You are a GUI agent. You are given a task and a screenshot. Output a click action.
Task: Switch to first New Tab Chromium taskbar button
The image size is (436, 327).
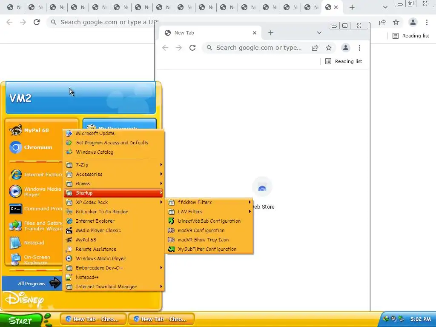click(x=93, y=319)
